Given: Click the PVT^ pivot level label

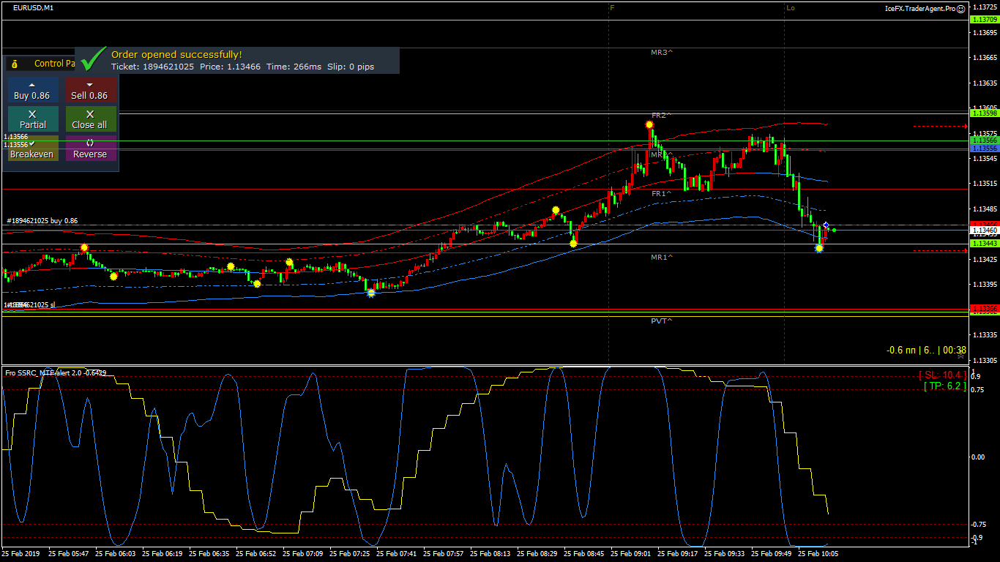Looking at the screenshot, I should [662, 321].
